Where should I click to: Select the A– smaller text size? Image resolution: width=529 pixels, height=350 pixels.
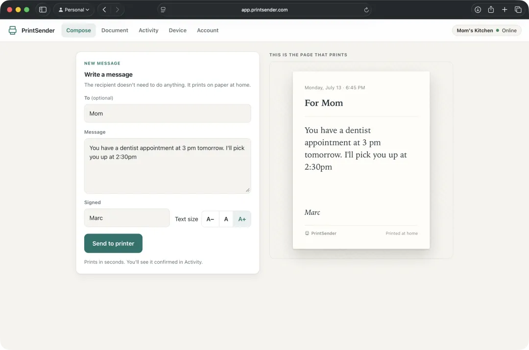[x=210, y=219]
